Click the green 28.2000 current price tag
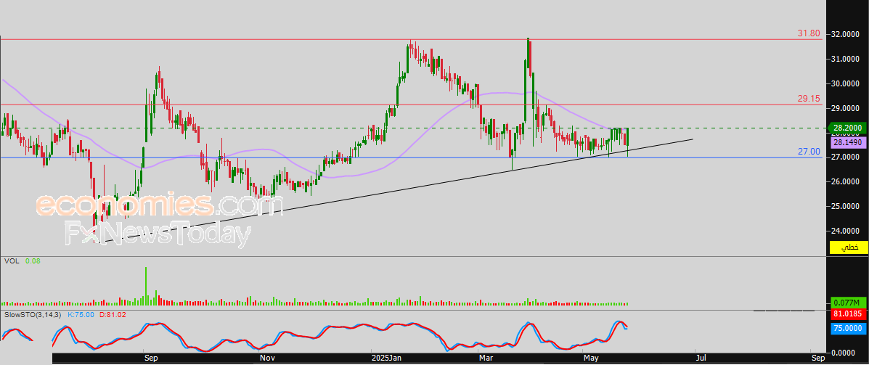The height and width of the screenshot is (365, 869). pos(849,128)
